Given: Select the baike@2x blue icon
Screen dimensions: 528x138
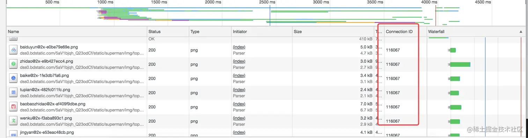Looking at the screenshot, I should [13, 78].
